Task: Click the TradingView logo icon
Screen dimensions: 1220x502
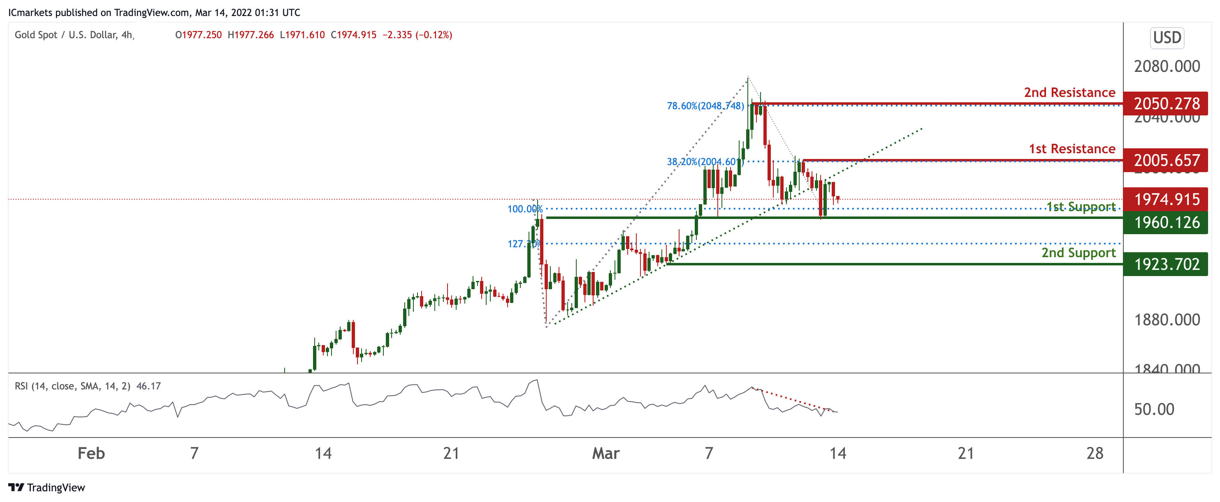Action: pos(16,487)
